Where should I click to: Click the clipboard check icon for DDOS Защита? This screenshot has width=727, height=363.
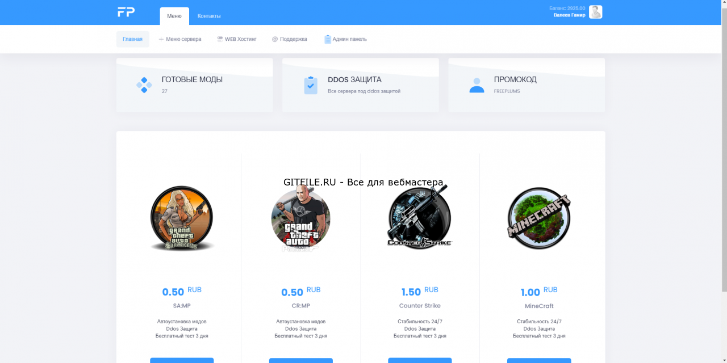point(311,85)
